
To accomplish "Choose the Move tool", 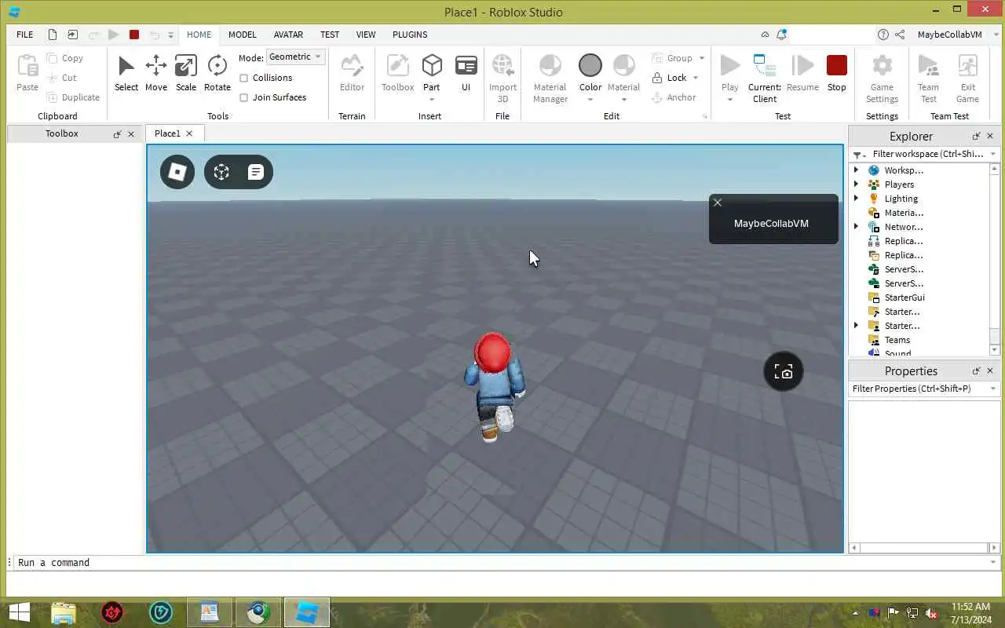I will click(x=155, y=73).
